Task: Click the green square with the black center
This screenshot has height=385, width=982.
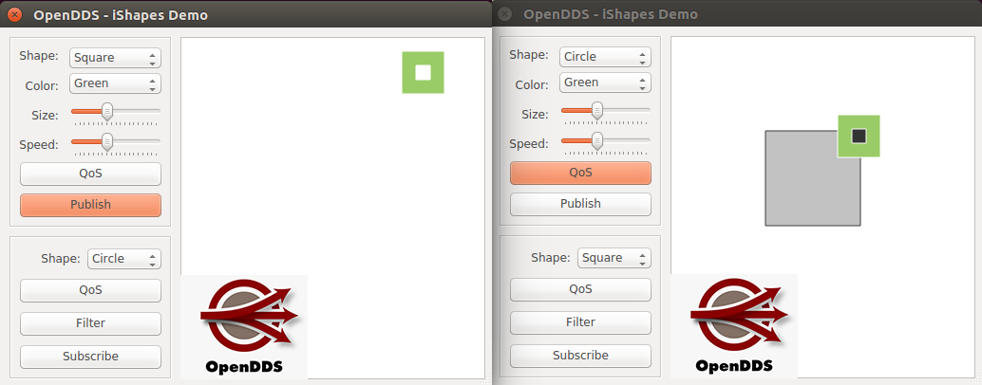Action: click(x=859, y=137)
